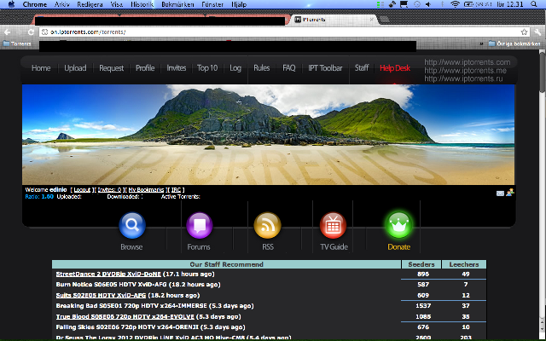Open the IRC link

click(177, 189)
